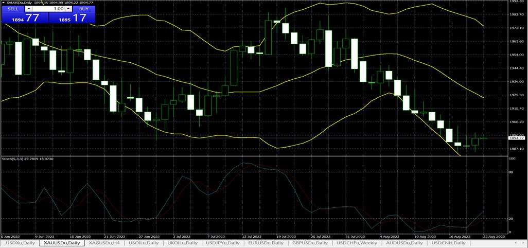Click the current price label 1894.77 on axis
The height and width of the screenshot is (248, 528).
coord(516,138)
